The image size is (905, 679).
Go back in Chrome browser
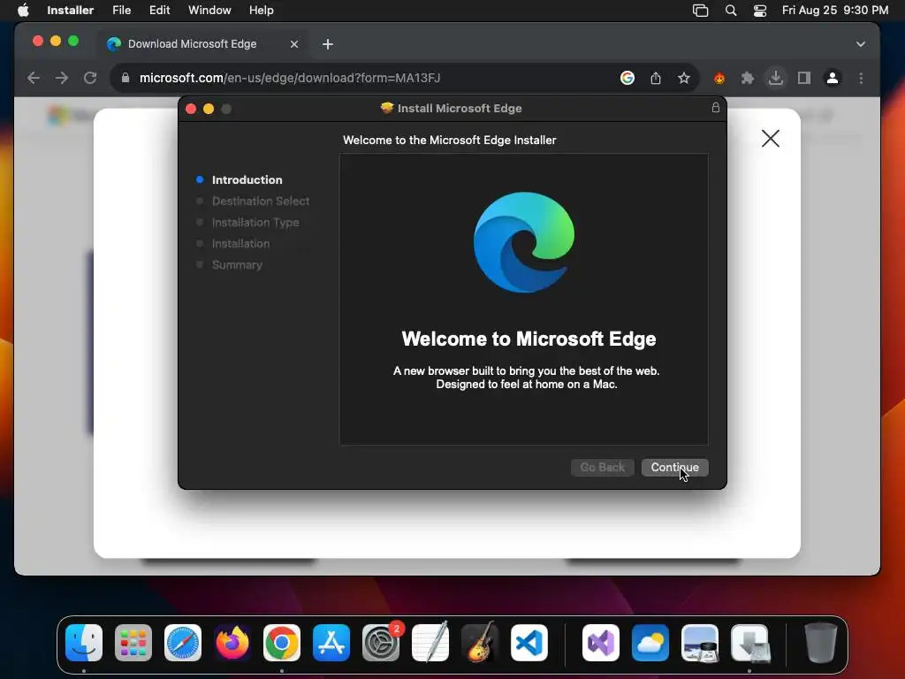(x=34, y=78)
